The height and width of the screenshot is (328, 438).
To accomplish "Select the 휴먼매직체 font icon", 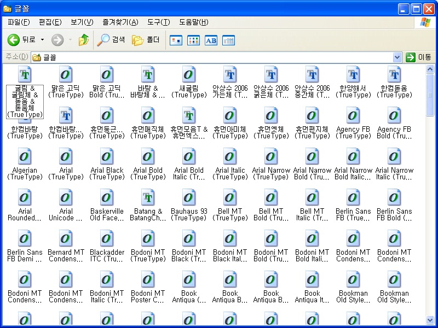I will [x=148, y=115].
